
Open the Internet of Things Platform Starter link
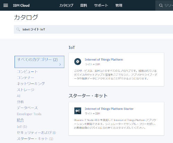[109, 109]
